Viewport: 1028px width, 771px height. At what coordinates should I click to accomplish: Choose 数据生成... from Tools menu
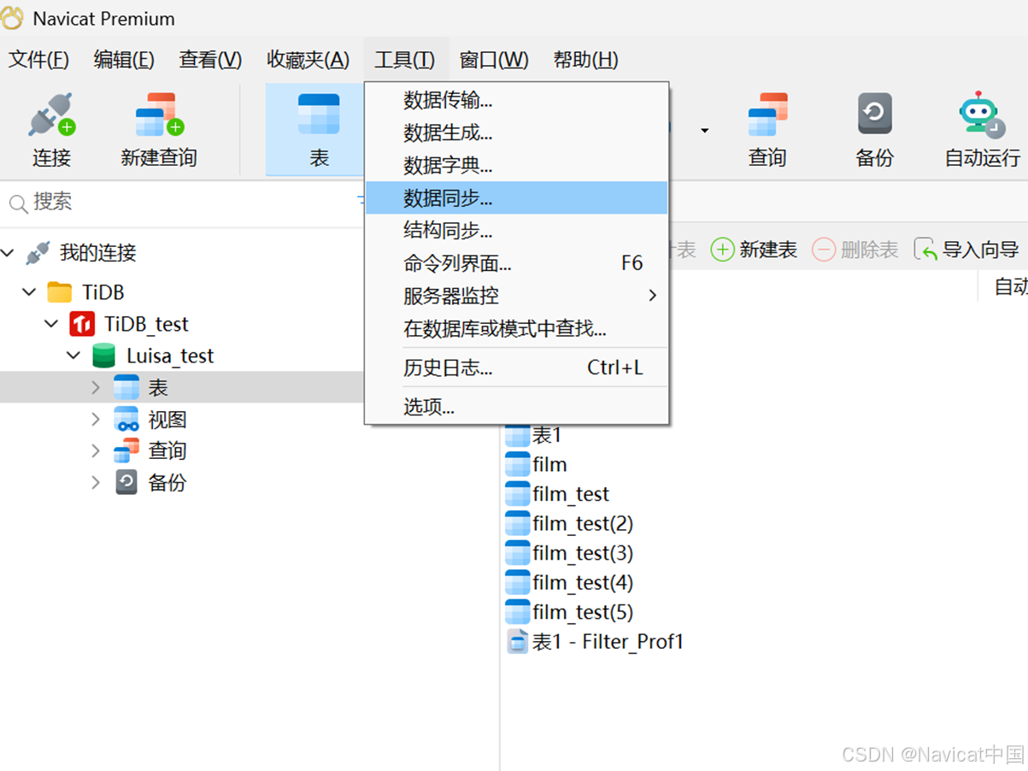click(x=516, y=132)
